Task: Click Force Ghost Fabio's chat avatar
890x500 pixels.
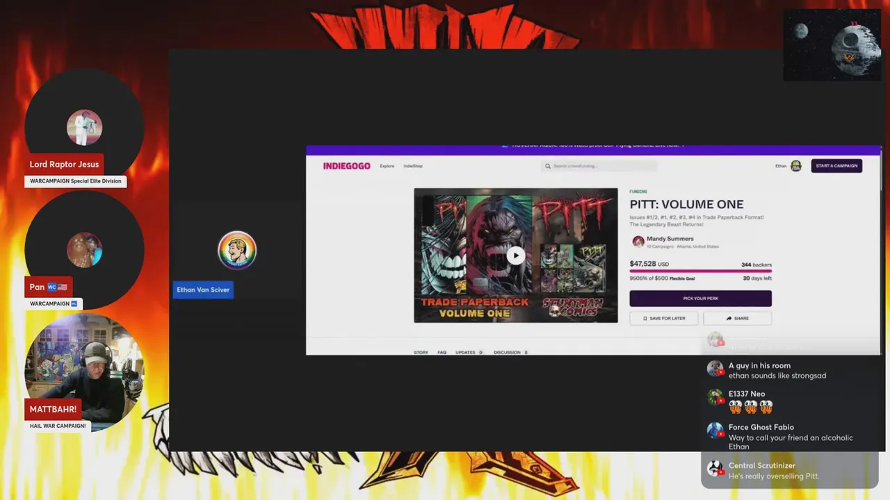Action: pyautogui.click(x=715, y=431)
